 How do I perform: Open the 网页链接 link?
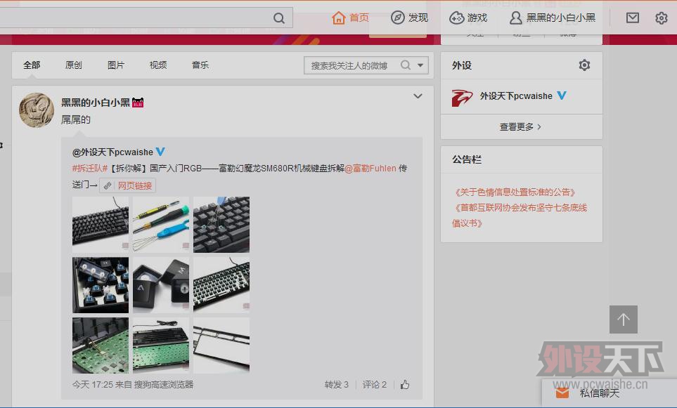135,186
